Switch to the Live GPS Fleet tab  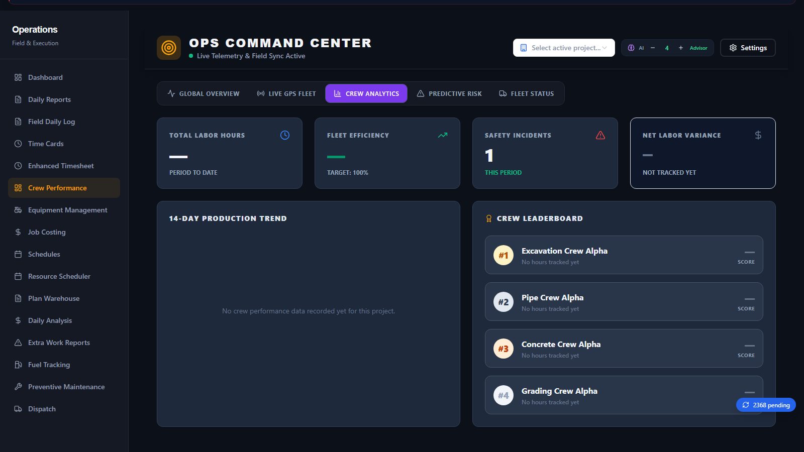pos(286,93)
